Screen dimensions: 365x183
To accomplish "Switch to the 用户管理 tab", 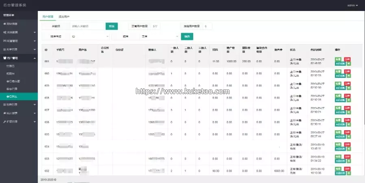I will click(x=48, y=17).
